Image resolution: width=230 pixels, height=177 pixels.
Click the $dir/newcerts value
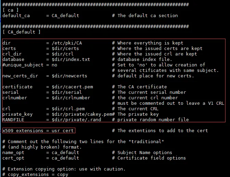[69, 76]
